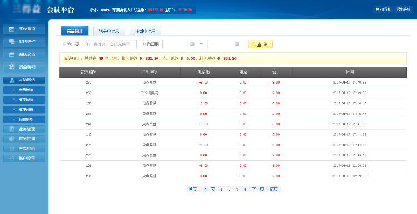The height and width of the screenshot is (214, 417).
Task: Click the record number 240 cell
Action: click(88, 135)
